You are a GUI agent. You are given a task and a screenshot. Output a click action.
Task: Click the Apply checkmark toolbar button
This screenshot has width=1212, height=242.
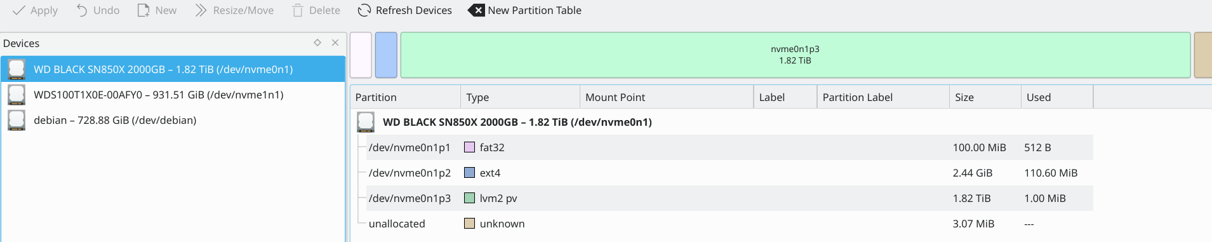click(35, 10)
